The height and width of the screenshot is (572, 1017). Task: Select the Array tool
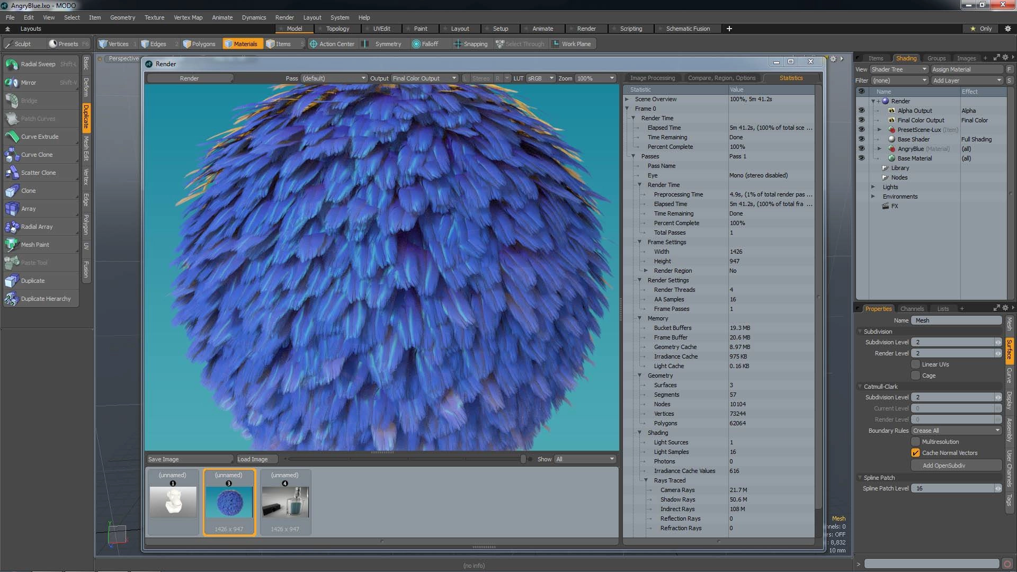pyautogui.click(x=41, y=209)
